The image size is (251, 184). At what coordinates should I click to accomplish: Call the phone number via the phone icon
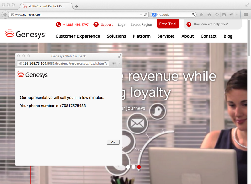[58, 24]
